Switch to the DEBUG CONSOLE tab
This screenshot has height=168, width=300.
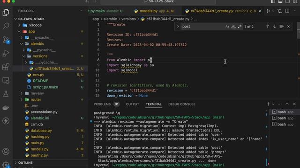pyautogui.click(x=181, y=104)
